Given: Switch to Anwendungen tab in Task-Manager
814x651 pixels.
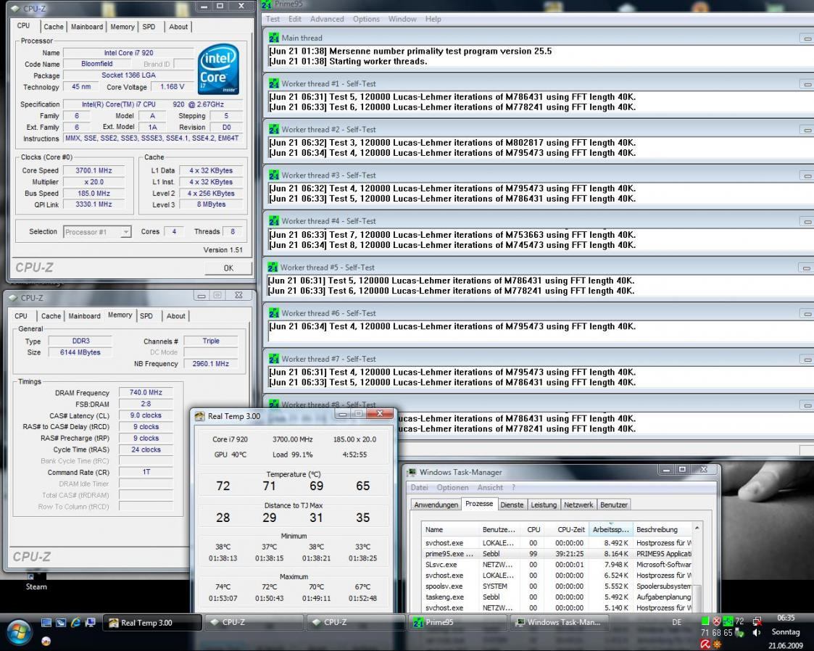Looking at the screenshot, I should 436,505.
